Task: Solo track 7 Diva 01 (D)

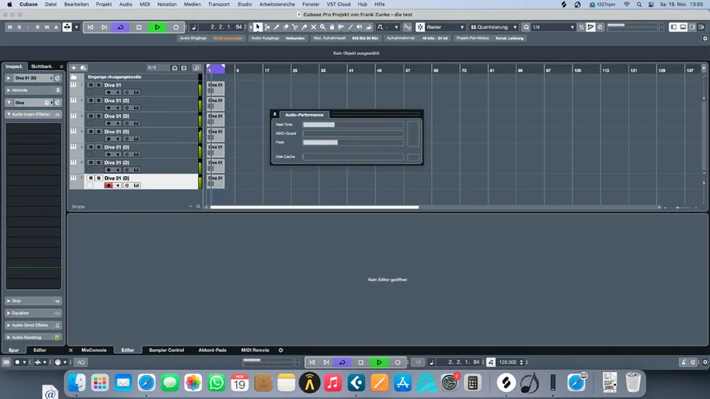Action: pos(98,178)
